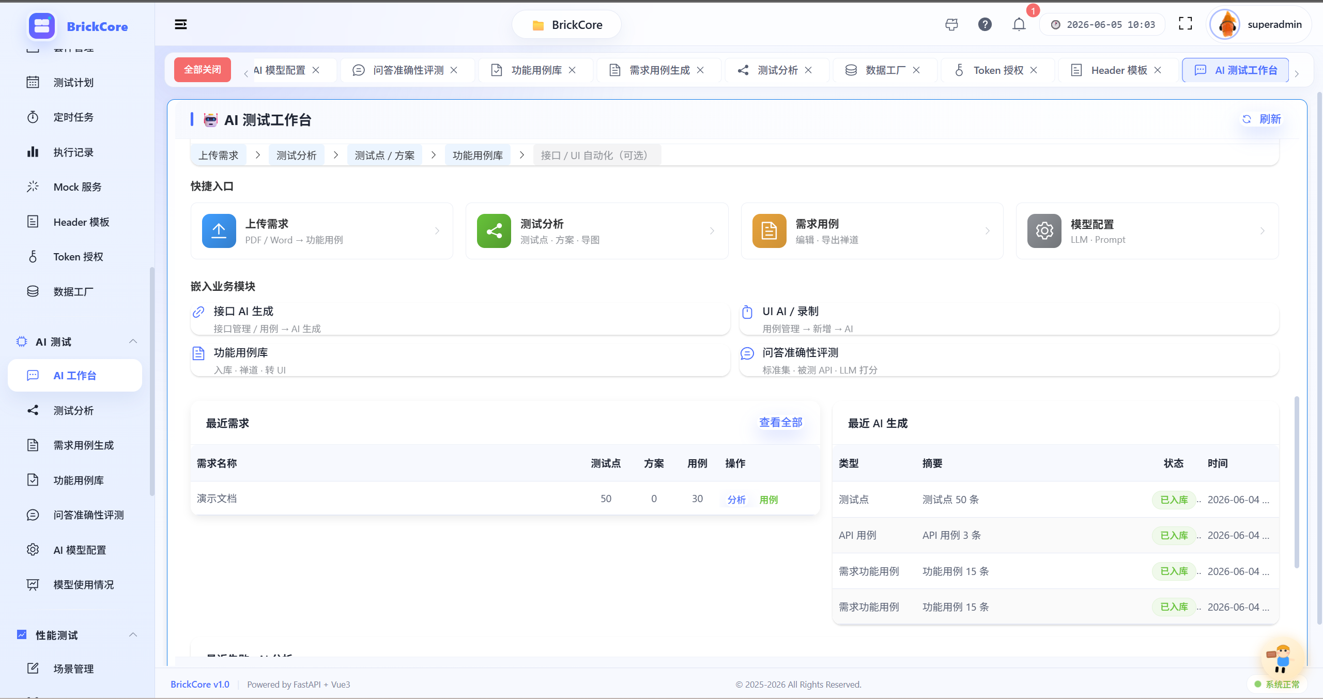
Task: Switch to the 数据工厂 tab
Action: (885, 70)
